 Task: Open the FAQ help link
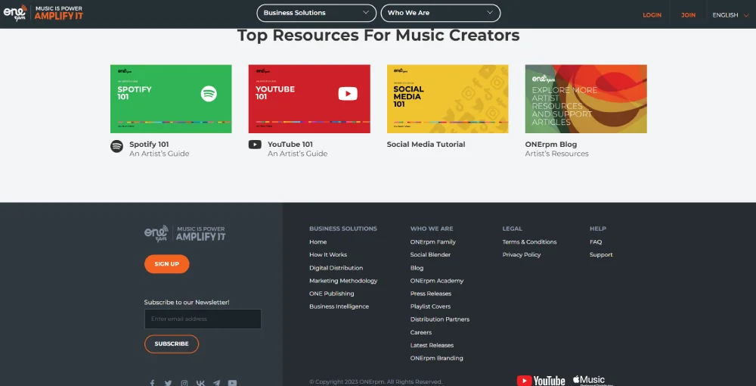click(x=596, y=241)
